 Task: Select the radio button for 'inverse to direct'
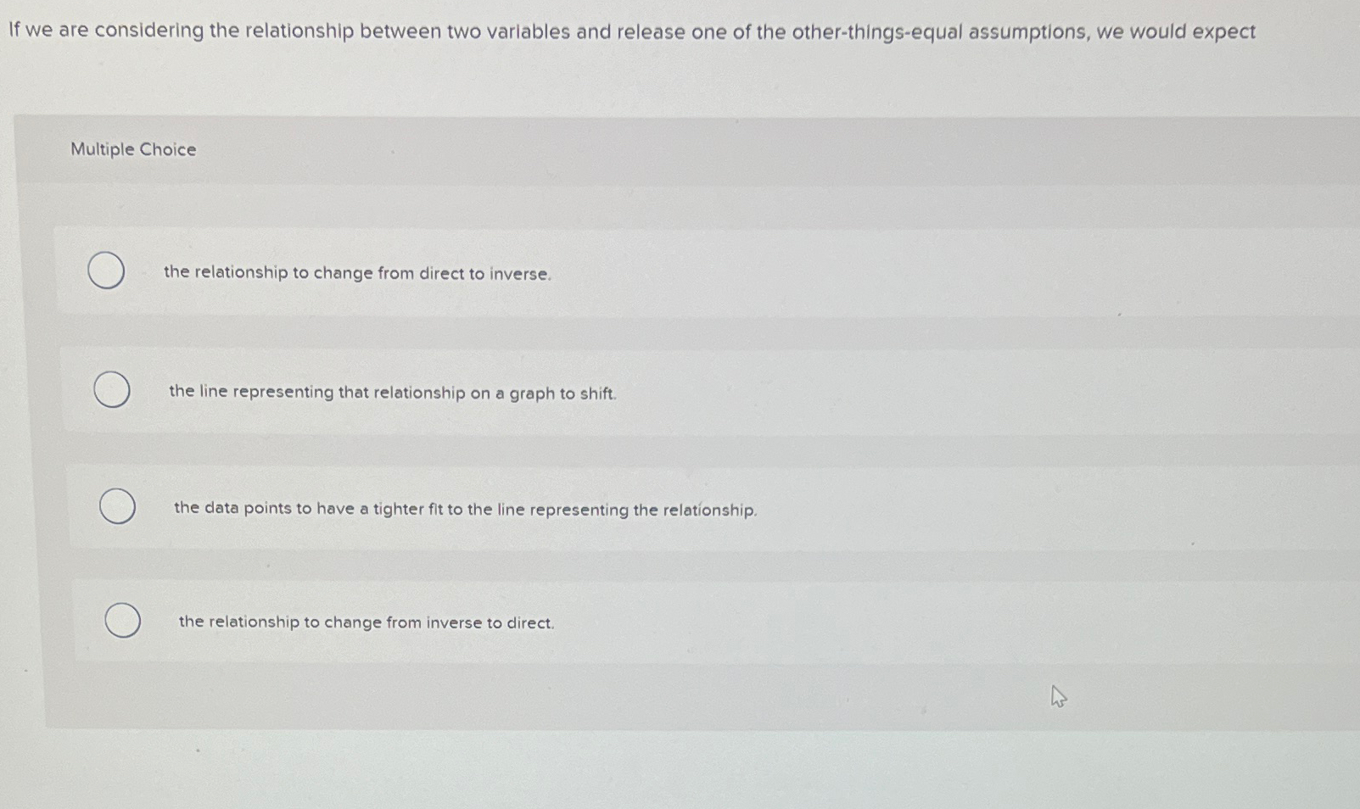(x=124, y=620)
